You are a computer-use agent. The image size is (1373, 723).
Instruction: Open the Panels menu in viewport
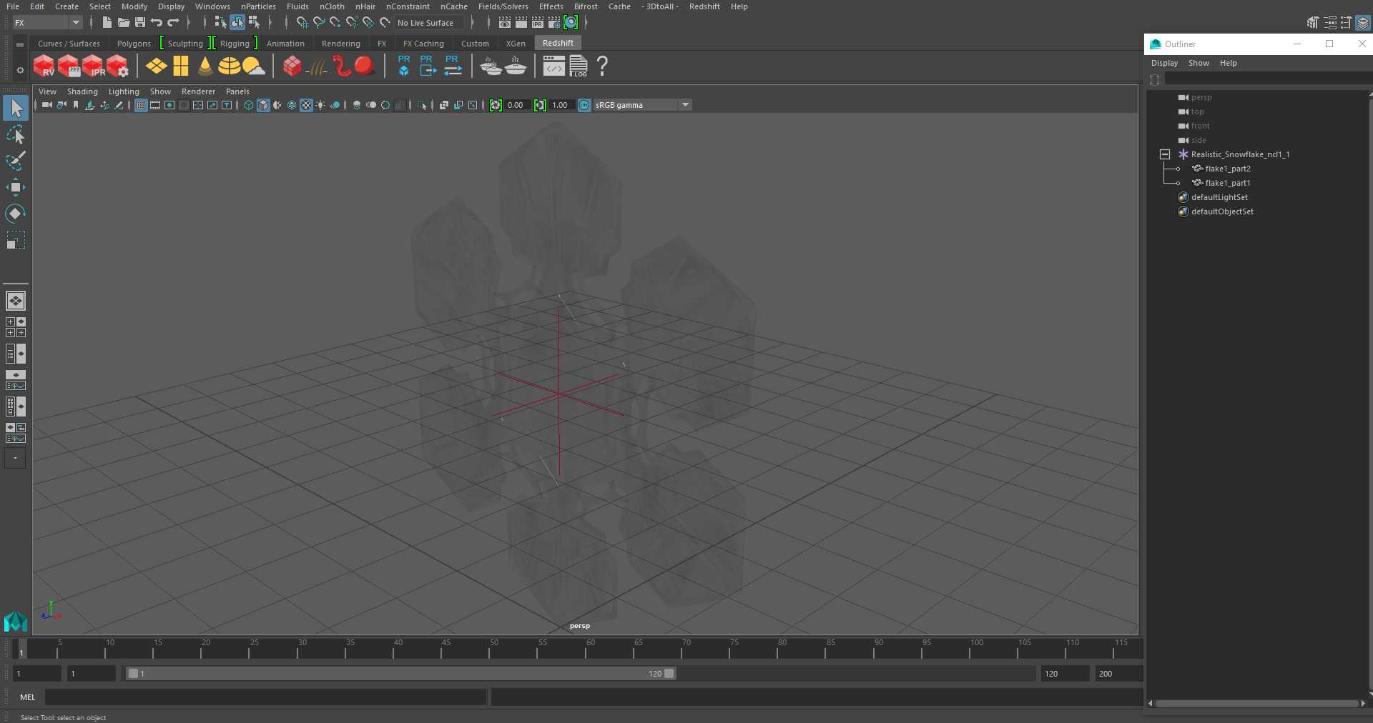(237, 91)
